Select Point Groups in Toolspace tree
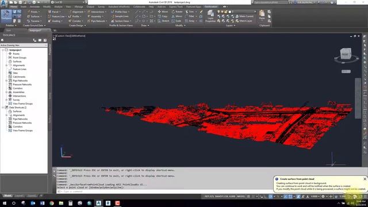 coord(20,57)
